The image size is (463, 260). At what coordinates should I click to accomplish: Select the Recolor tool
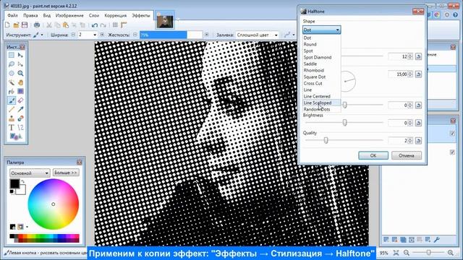(x=20, y=118)
